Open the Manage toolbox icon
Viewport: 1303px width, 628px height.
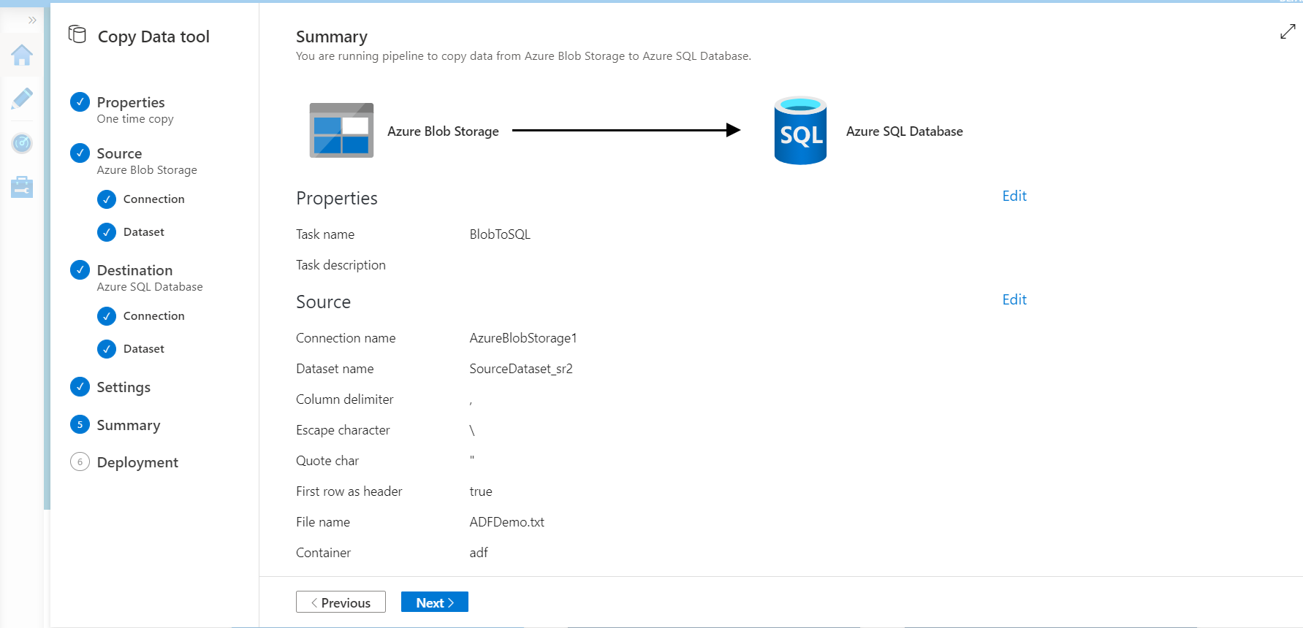[x=22, y=187]
